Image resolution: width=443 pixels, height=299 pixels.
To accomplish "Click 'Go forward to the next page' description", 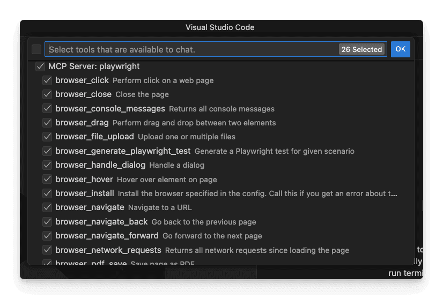I will (x=212, y=236).
